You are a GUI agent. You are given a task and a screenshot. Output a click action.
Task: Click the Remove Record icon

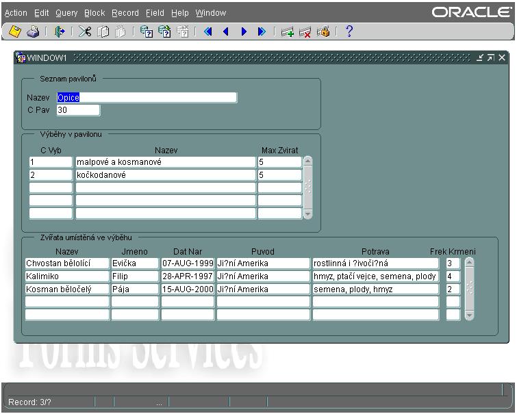coord(305,31)
